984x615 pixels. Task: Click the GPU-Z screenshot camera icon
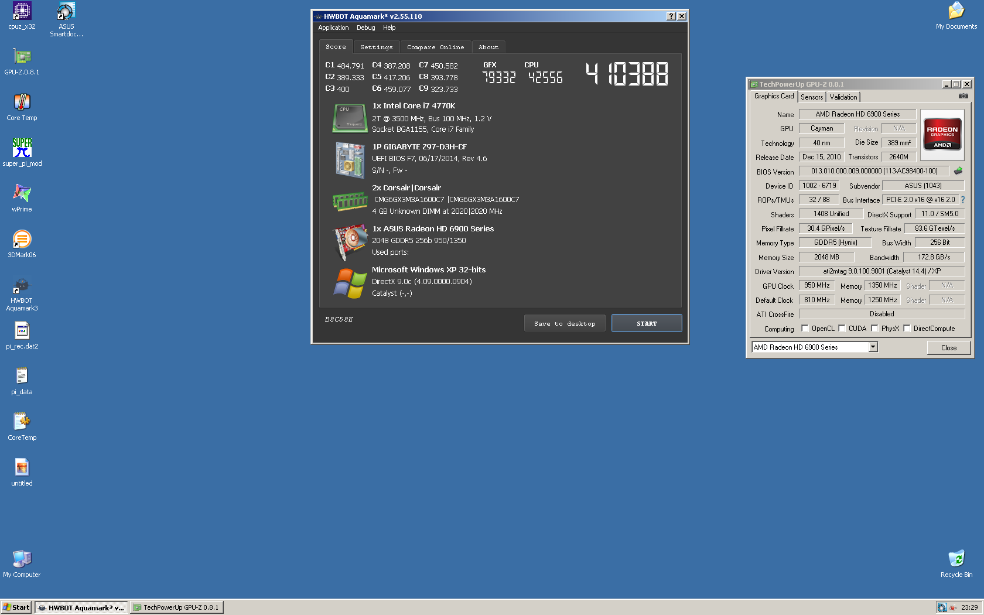(x=963, y=96)
